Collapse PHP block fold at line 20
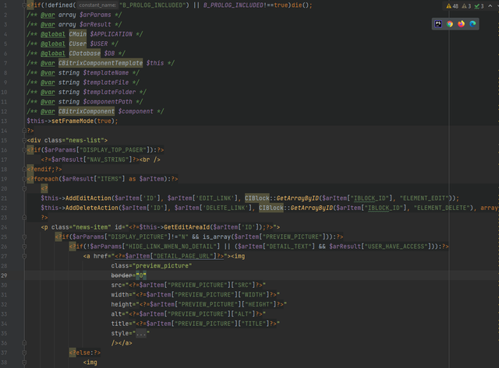The width and height of the screenshot is (499, 368). click(24, 188)
